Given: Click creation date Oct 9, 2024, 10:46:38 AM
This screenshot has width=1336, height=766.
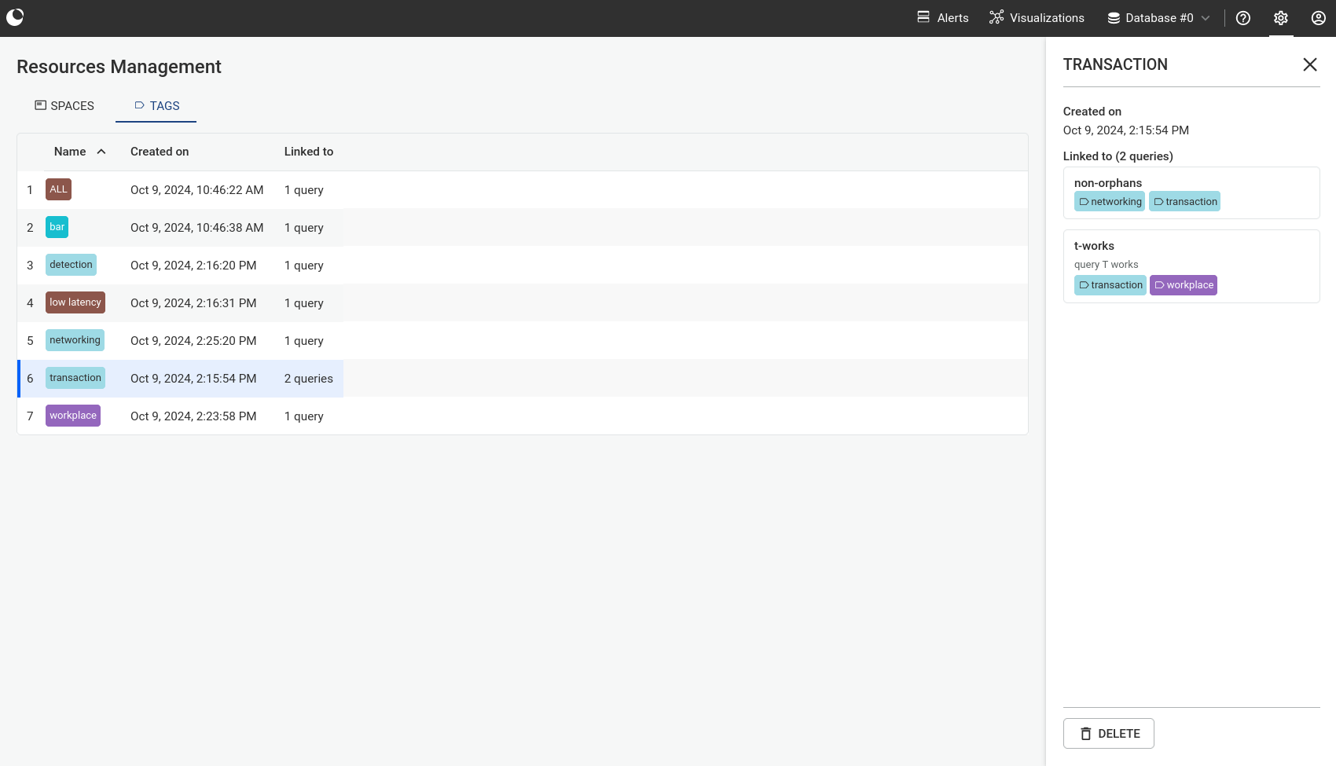Looking at the screenshot, I should pos(196,228).
